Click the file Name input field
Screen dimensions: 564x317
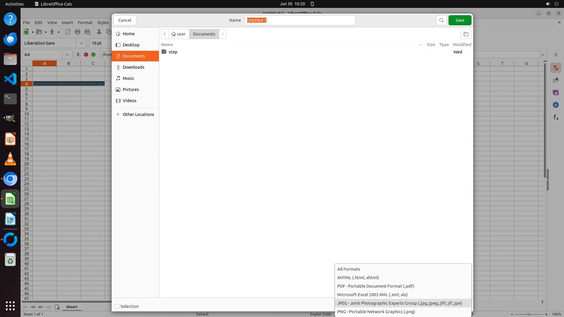coord(300,20)
